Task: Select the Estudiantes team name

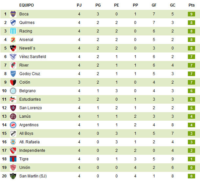Action: click(30, 99)
